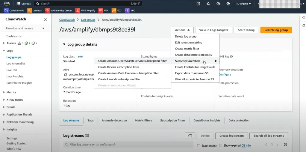Close the CloudWatch sidebar panel

[46, 20]
